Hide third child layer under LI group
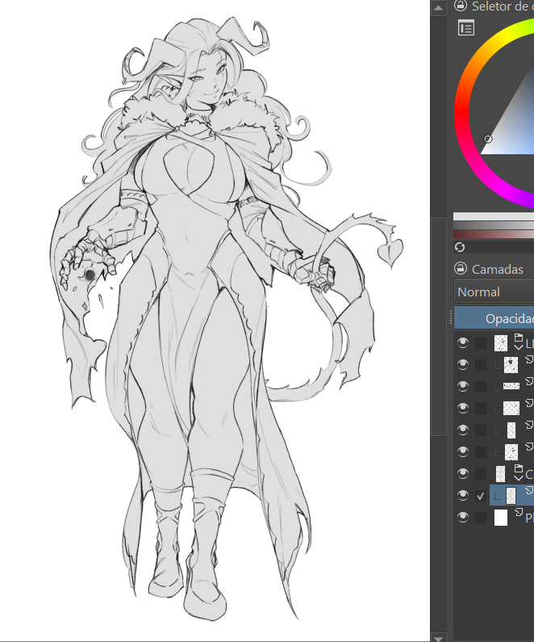This screenshot has width=534, height=642. [x=463, y=408]
